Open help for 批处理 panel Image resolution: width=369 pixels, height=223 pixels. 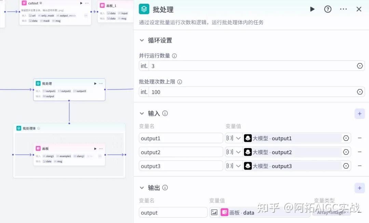(328, 9)
